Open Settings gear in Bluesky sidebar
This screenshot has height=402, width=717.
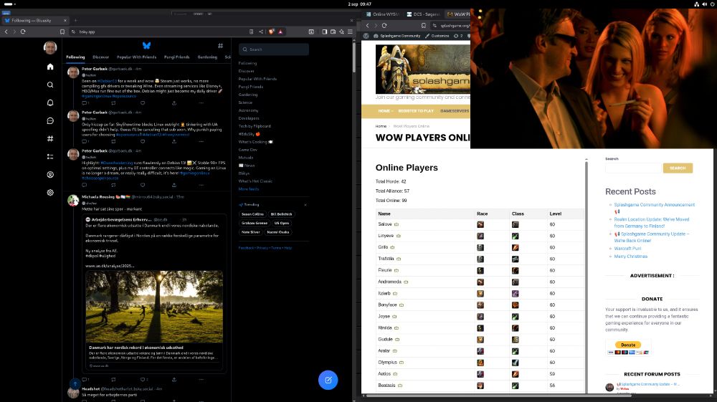point(50,192)
